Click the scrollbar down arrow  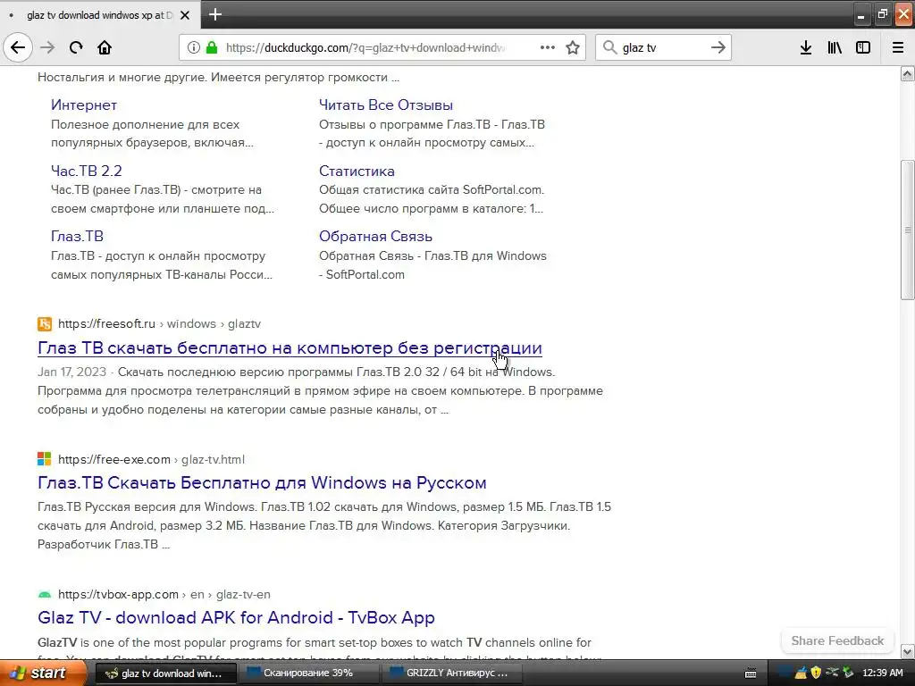[x=908, y=651]
